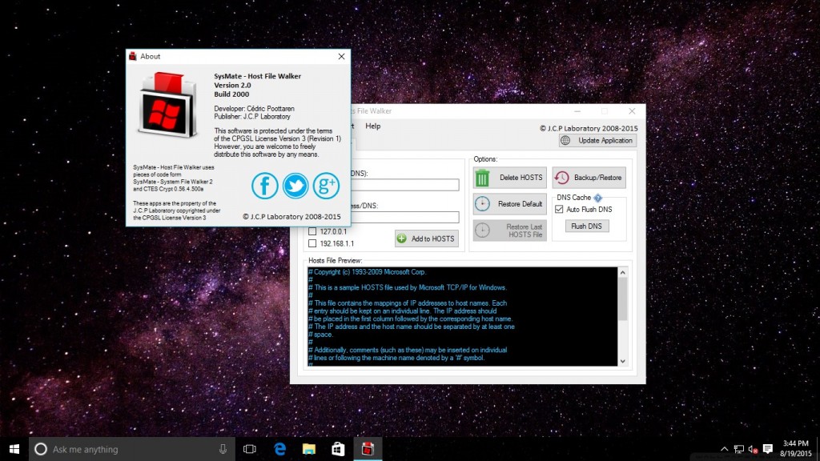Image resolution: width=820 pixels, height=461 pixels.
Task: Open the Help menu
Action: click(372, 126)
